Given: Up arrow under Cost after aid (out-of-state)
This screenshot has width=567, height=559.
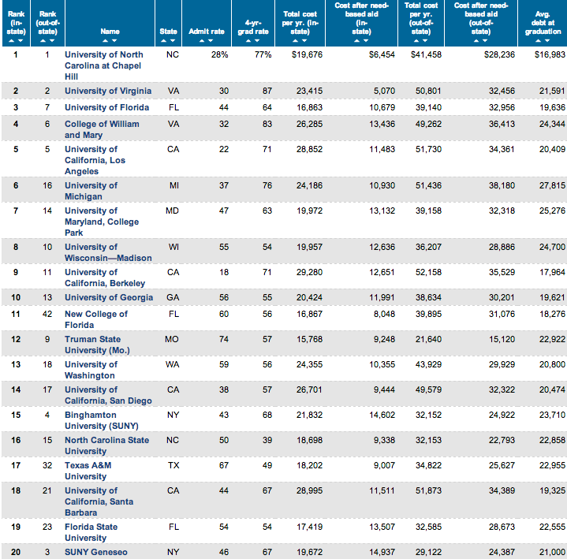Looking at the screenshot, I should click(476, 41).
